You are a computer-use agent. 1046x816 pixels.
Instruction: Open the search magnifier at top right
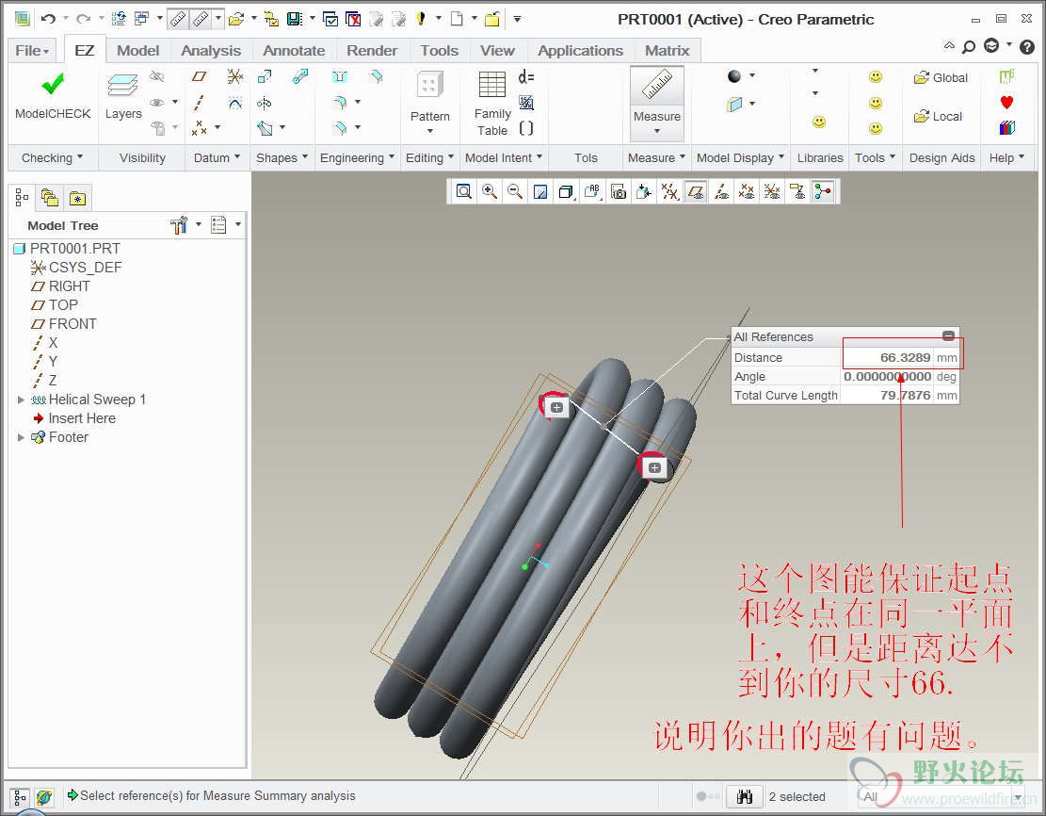point(969,46)
